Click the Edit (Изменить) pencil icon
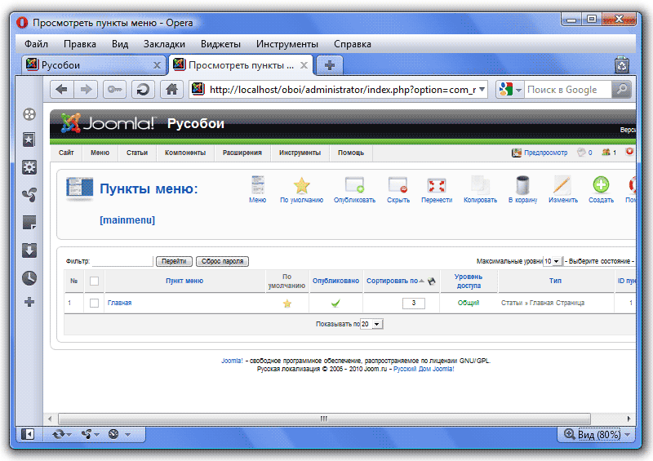The image size is (653, 461). [562, 186]
